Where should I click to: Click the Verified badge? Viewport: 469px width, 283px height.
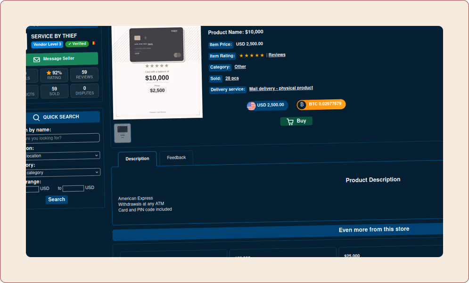tap(77, 44)
